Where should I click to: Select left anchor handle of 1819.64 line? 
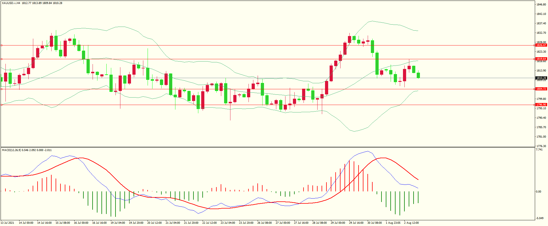(1, 59)
